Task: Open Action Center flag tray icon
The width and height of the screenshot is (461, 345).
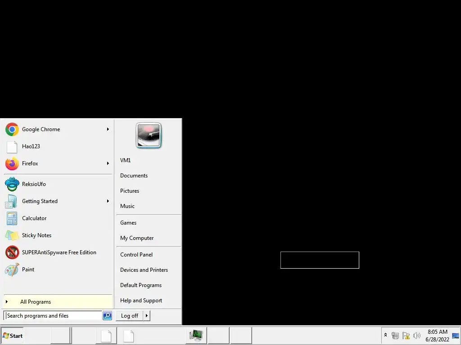Action: click(x=406, y=335)
